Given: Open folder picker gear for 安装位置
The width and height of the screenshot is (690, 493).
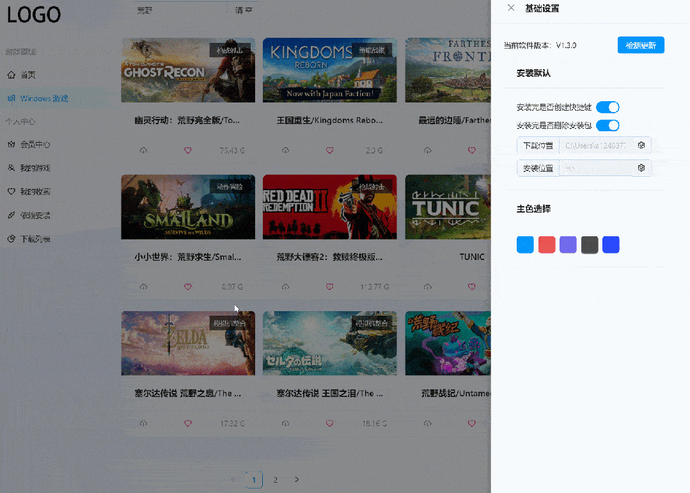Looking at the screenshot, I should pos(641,168).
